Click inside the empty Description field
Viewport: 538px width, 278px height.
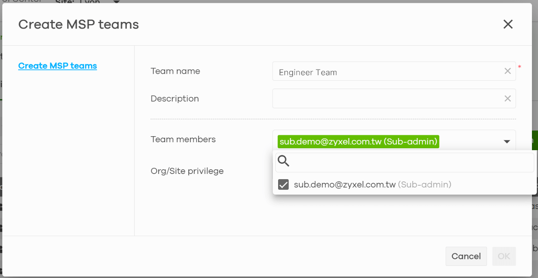pos(383,98)
